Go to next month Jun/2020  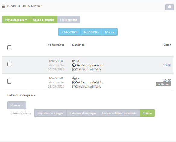[91, 32]
